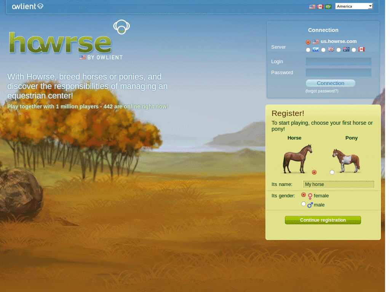This screenshot has width=390, height=292.
Task: Click the Brazil flag in top bar
Action: pos(328,7)
